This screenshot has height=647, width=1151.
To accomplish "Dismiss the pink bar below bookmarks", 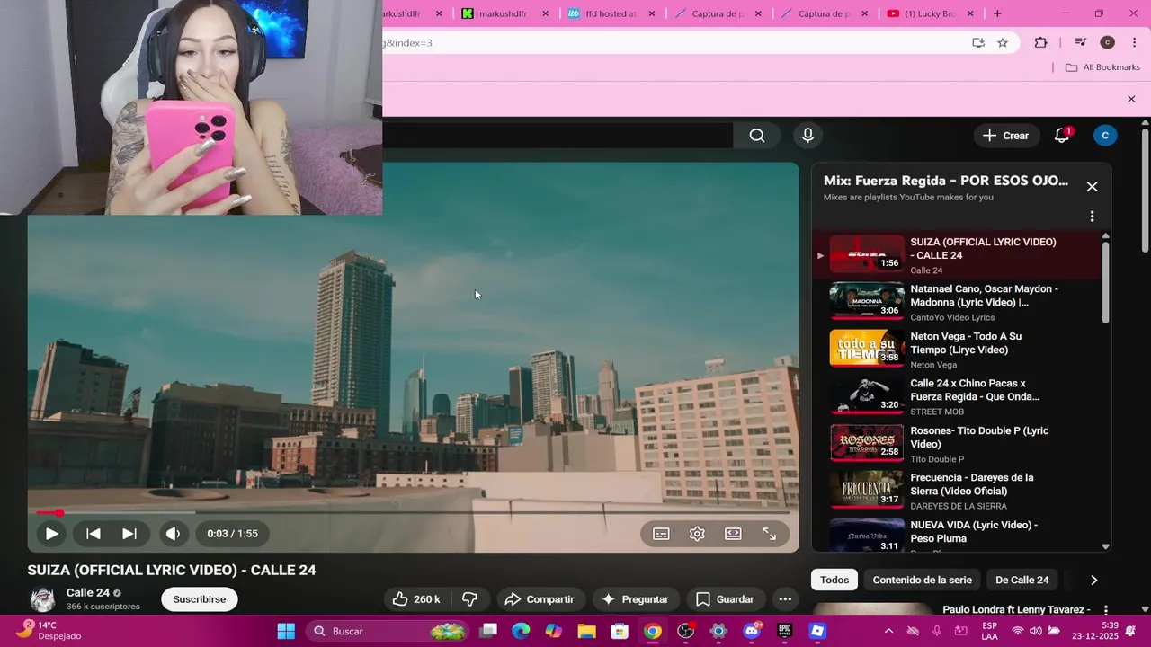I will tap(1131, 99).
